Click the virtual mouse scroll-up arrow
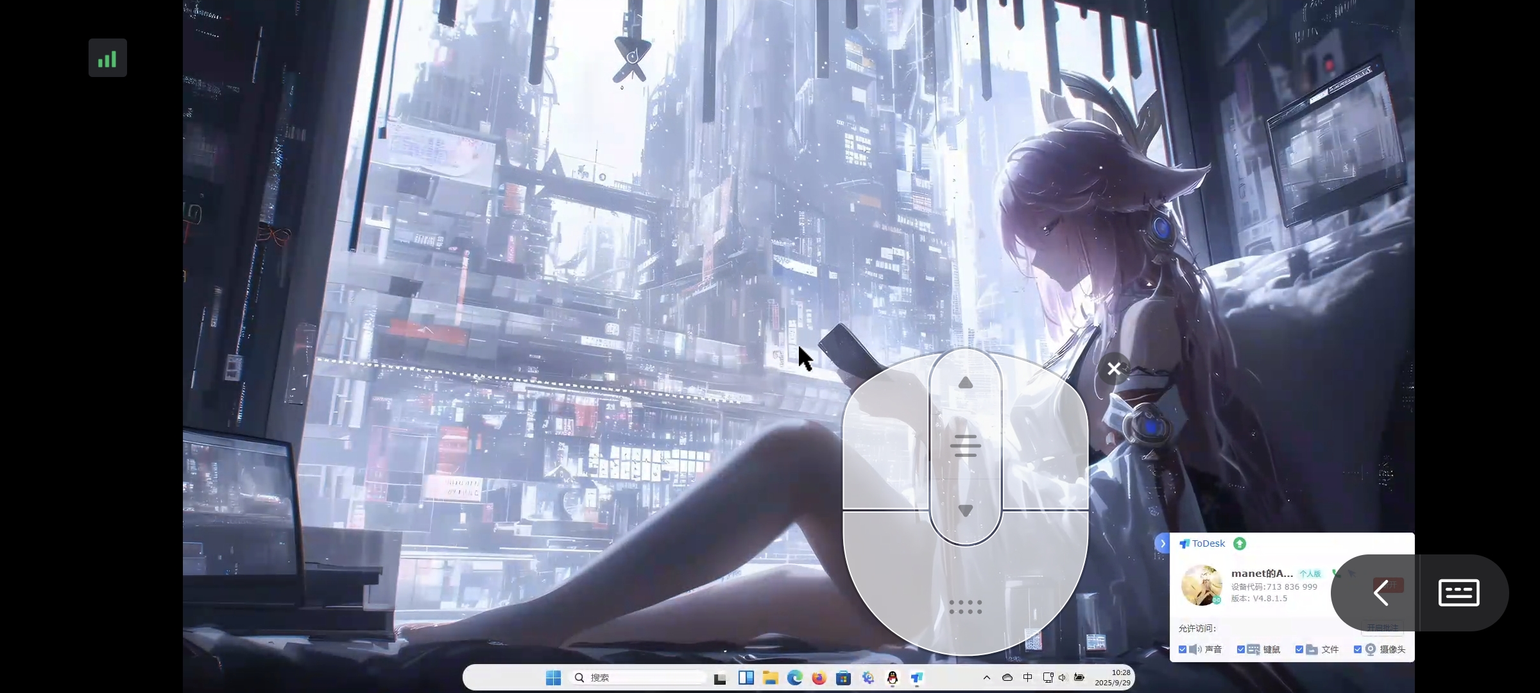 pyautogui.click(x=965, y=384)
